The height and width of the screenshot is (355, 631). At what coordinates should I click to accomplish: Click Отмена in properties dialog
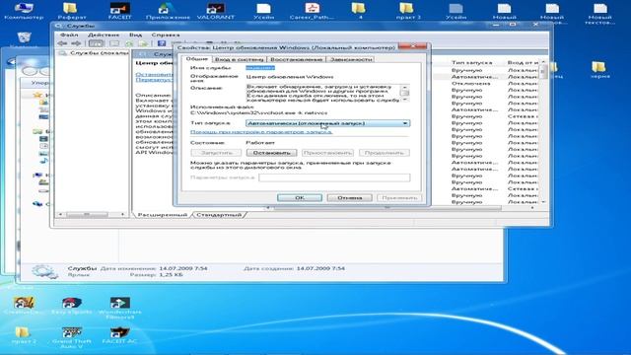tap(349, 197)
